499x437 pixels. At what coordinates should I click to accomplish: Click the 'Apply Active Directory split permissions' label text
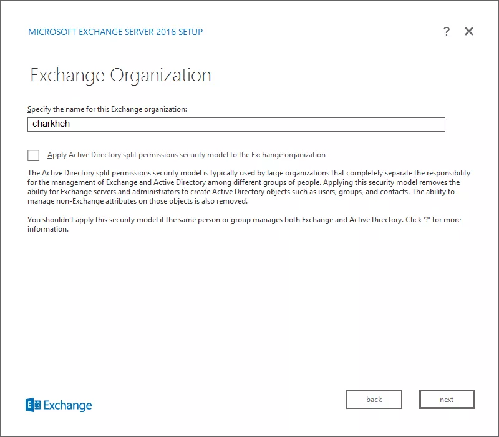[187, 155]
